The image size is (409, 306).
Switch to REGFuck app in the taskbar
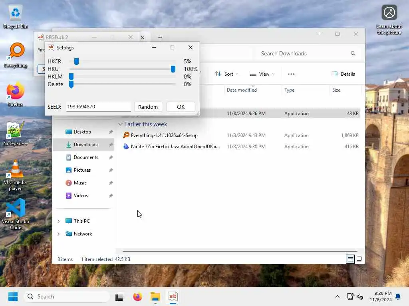173,296
